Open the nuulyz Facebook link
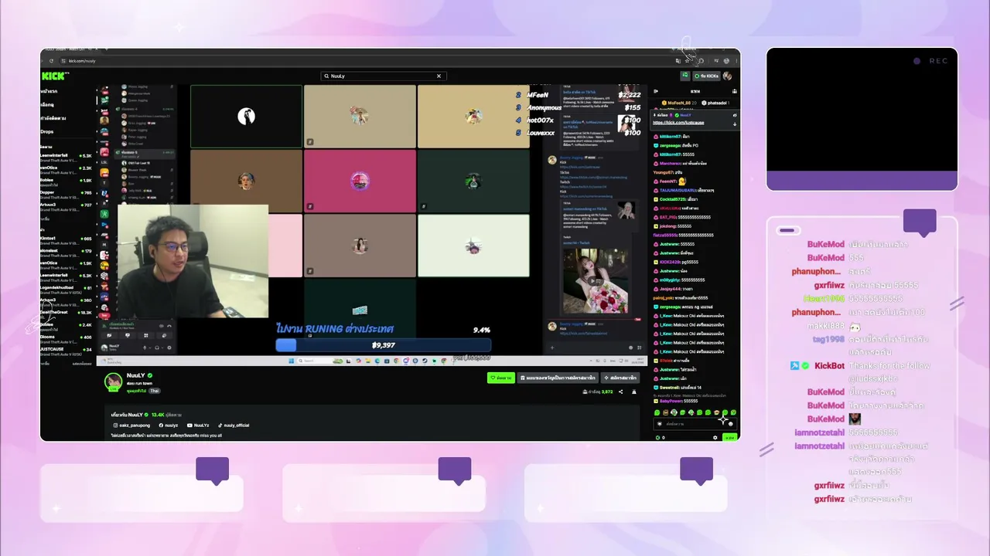Viewport: 990px width, 556px height. tap(169, 425)
